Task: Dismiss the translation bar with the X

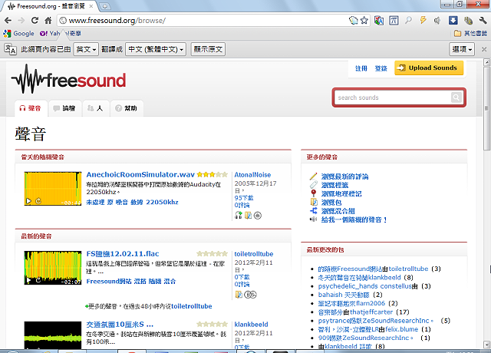Action: 484,49
